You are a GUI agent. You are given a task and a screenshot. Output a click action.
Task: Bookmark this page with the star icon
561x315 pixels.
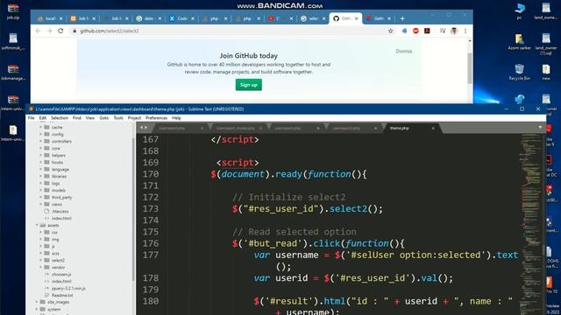390,31
